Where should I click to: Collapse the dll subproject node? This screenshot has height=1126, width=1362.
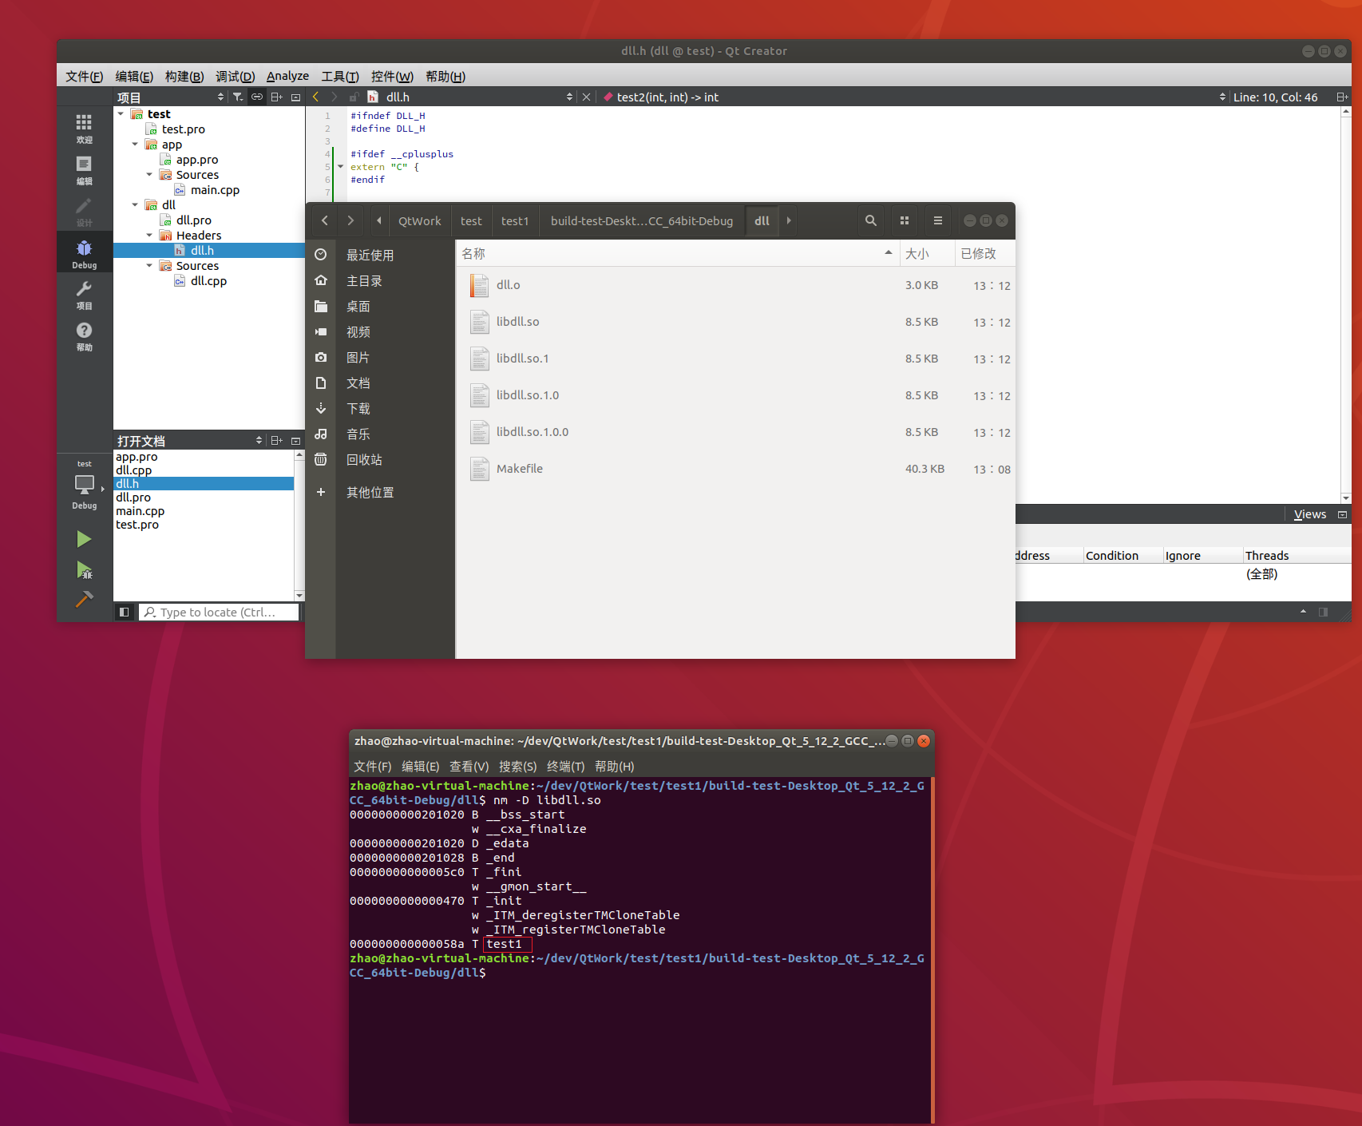click(136, 205)
